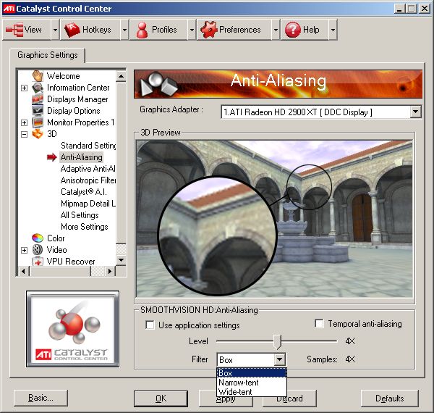The height and width of the screenshot is (413, 434).
Task: Select Anti-Aliasing in the tree
Action: 81,157
